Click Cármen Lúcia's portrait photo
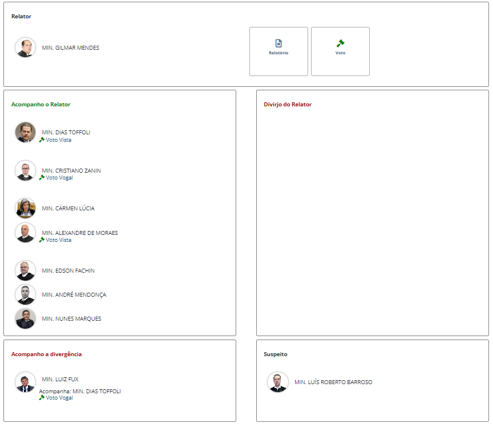493x427 pixels. pyautogui.click(x=25, y=208)
